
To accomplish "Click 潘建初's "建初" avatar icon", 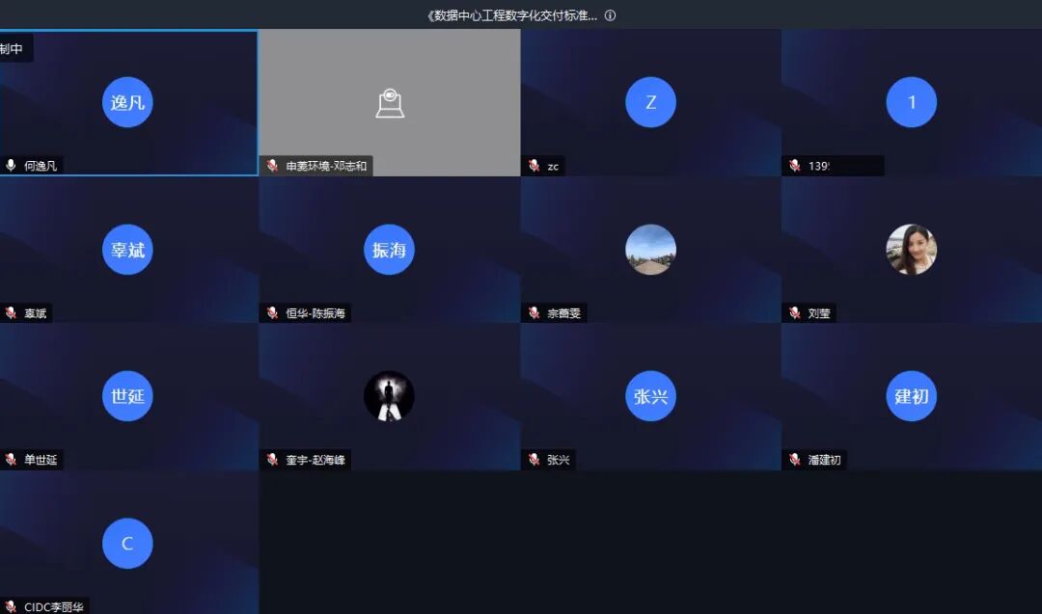I will [x=911, y=396].
